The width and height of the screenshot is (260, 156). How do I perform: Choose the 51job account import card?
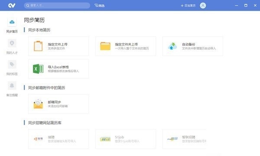tap(126, 139)
